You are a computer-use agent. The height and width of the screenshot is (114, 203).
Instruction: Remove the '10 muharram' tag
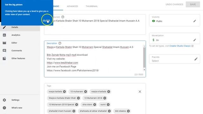click(86, 92)
